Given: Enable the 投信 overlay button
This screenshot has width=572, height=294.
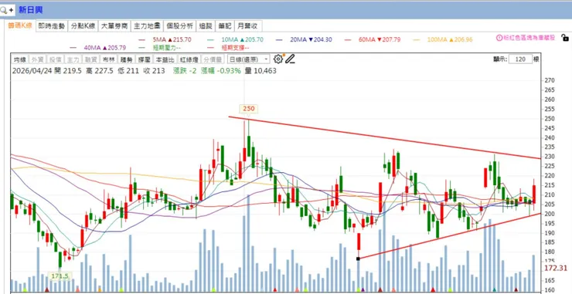Looking at the screenshot, I should coord(56,59).
